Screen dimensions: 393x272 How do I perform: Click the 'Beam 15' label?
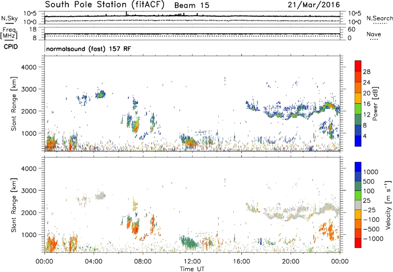[192, 5]
